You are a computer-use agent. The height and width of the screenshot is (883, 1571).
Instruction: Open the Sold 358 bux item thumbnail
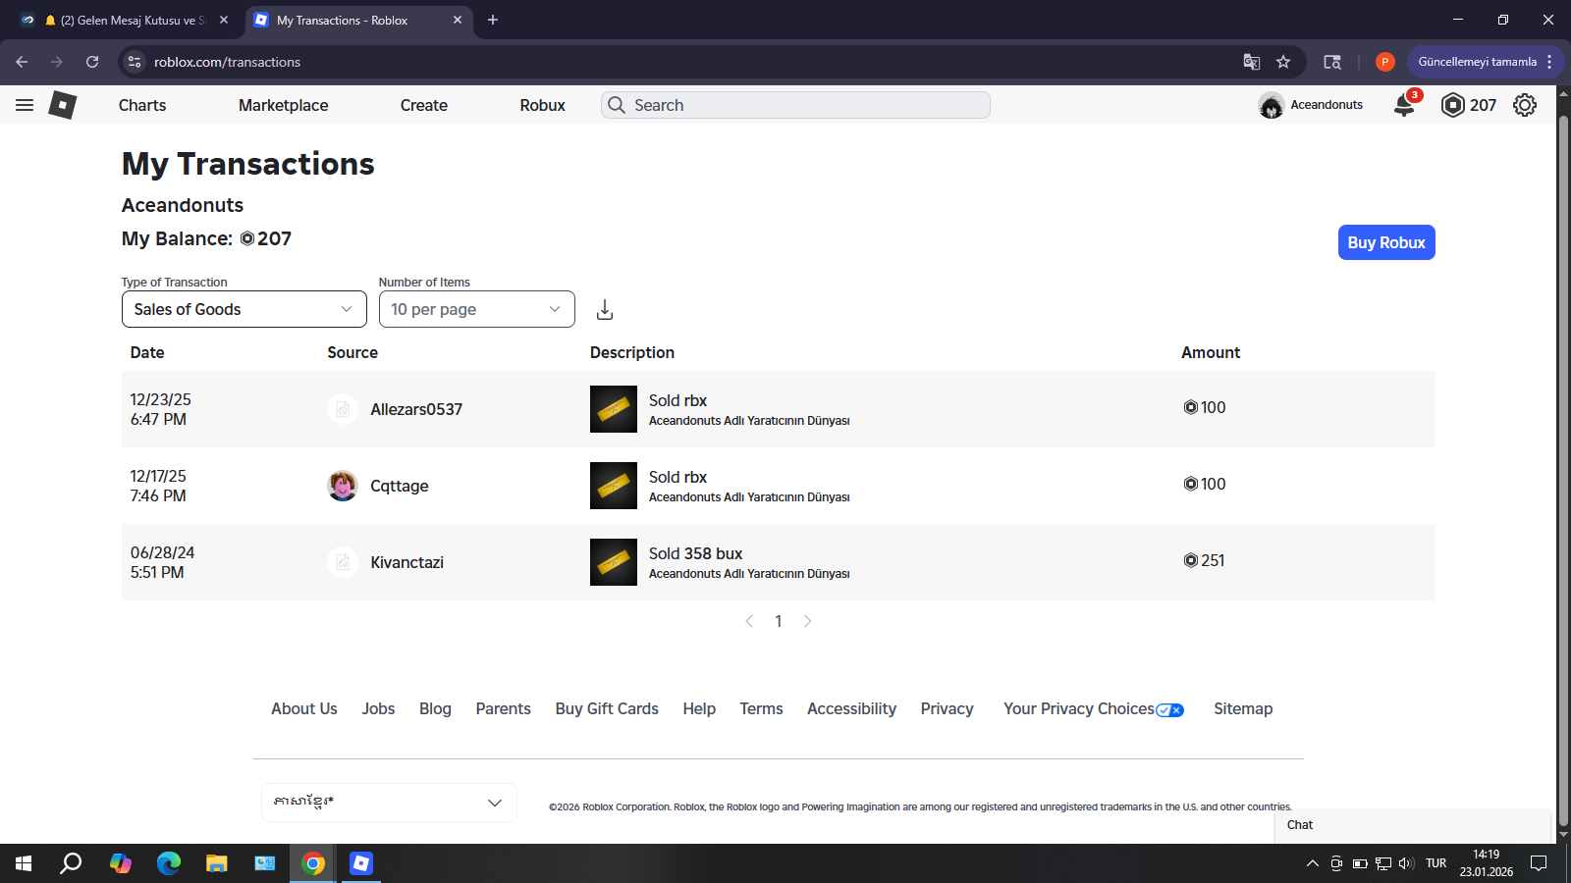(x=614, y=562)
